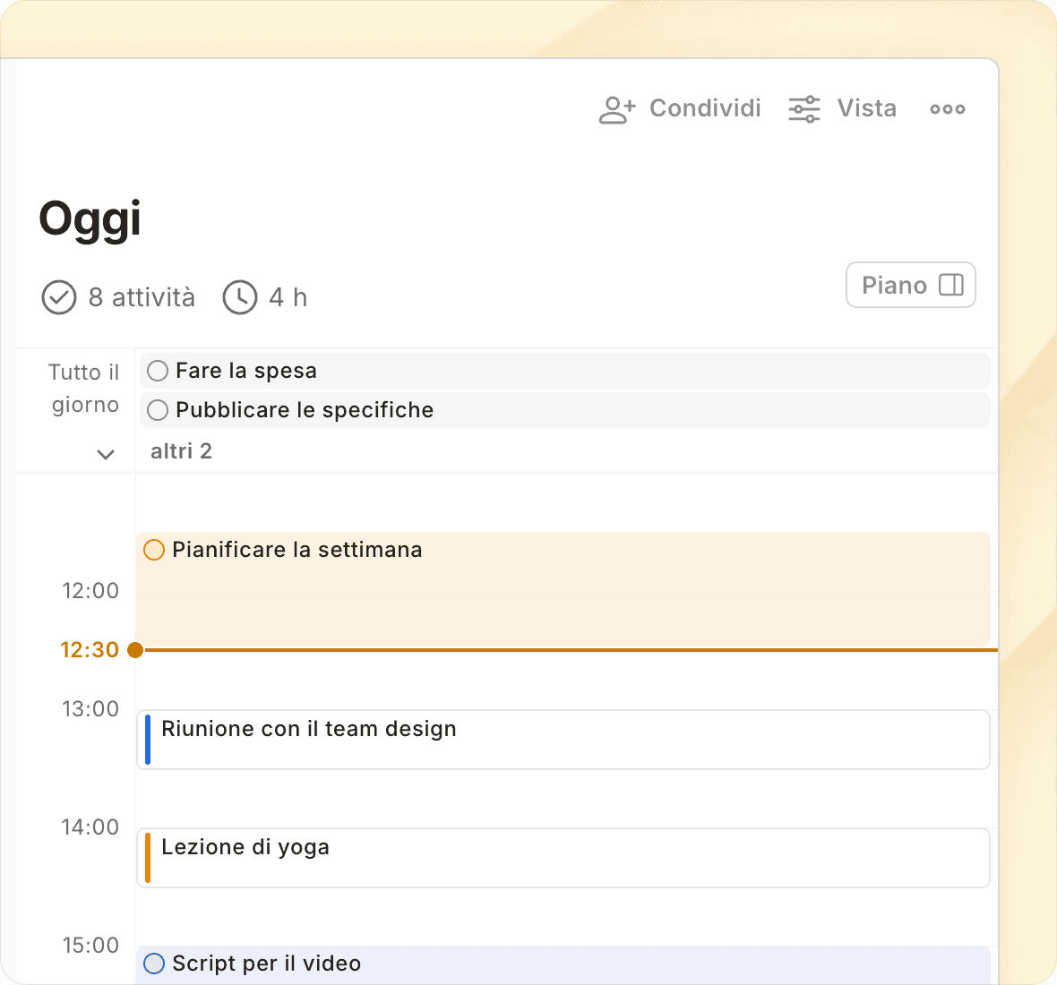
Task: Click the add-person Condividi icon
Action: [x=616, y=109]
